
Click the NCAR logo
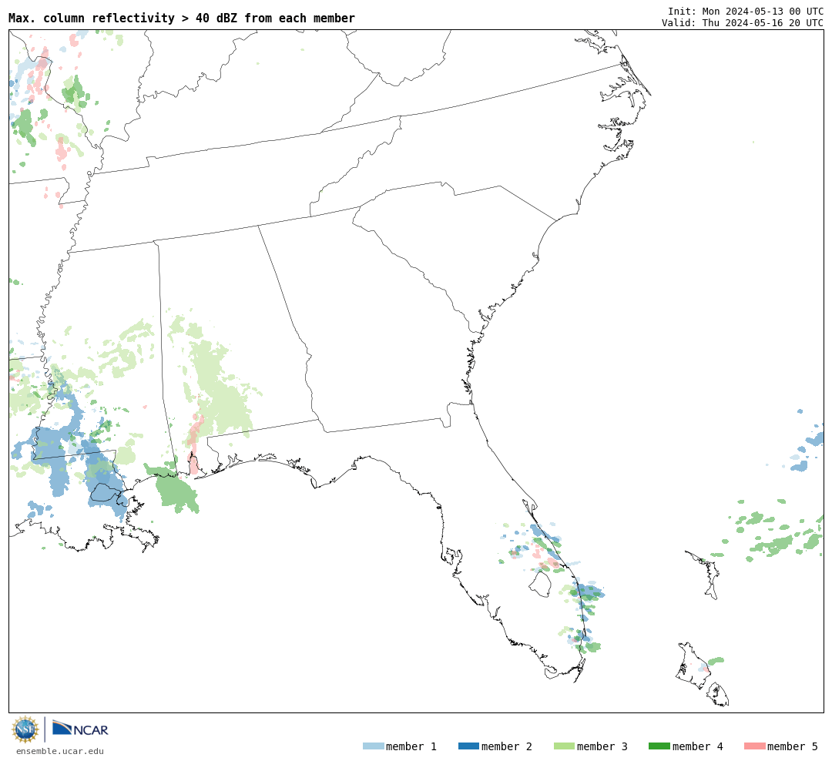point(80,729)
